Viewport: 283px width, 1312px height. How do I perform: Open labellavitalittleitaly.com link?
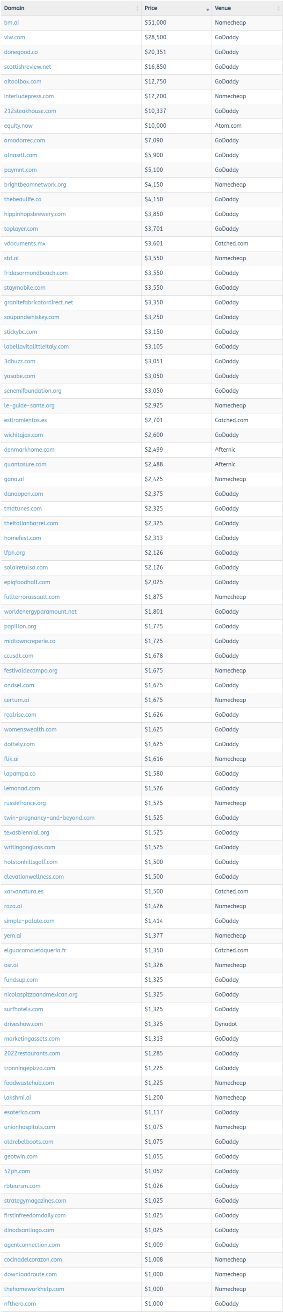[x=36, y=347]
